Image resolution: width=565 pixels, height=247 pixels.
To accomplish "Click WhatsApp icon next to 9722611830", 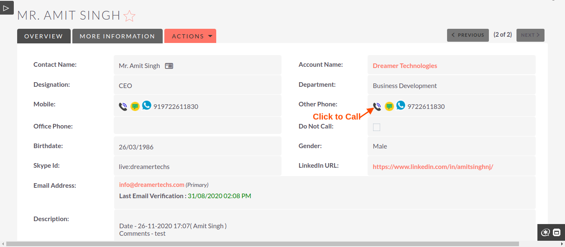I will click(x=400, y=106).
